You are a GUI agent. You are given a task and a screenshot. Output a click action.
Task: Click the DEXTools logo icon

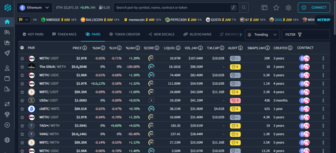point(7,8)
